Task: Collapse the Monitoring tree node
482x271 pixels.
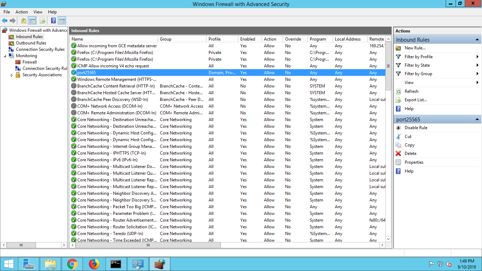Action: (5, 56)
